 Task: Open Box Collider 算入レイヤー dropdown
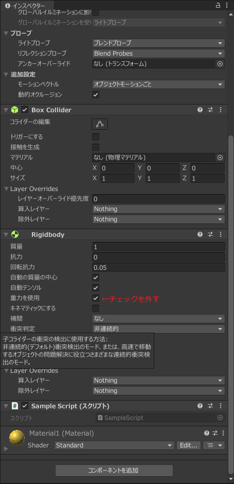(x=158, y=209)
